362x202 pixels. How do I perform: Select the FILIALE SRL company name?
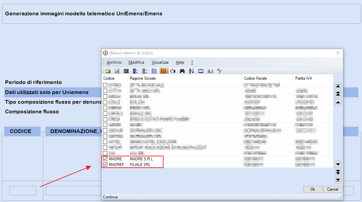(140, 165)
